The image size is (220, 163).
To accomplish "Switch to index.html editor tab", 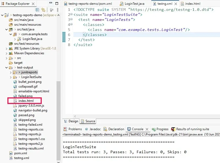I will click(193, 4).
